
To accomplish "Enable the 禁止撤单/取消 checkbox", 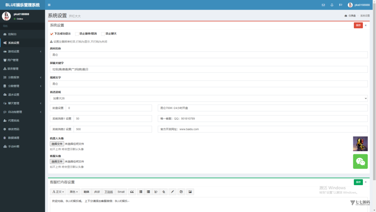I will (x=77, y=34).
